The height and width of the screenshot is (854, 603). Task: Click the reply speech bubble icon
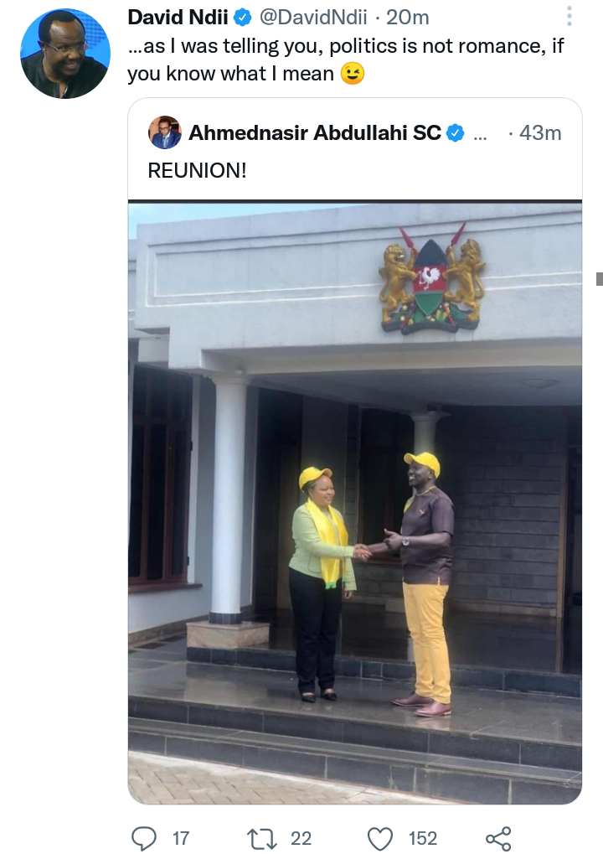coord(144,838)
